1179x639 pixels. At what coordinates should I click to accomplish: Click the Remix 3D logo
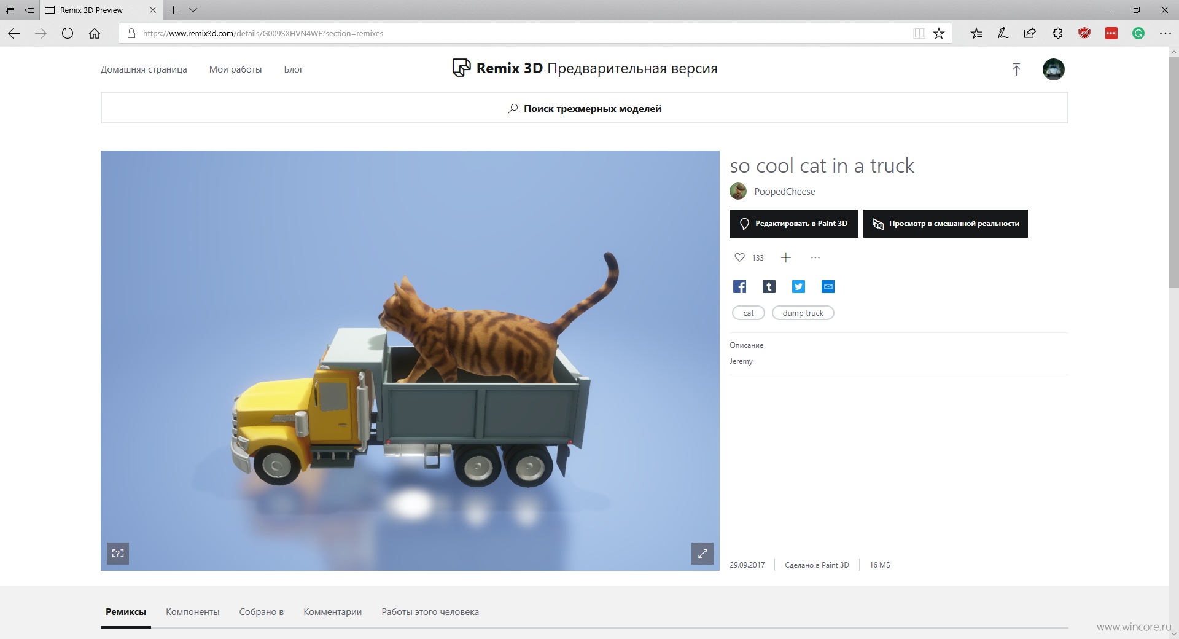coord(585,68)
